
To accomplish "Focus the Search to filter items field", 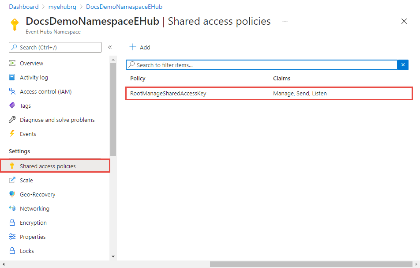I will point(262,65).
